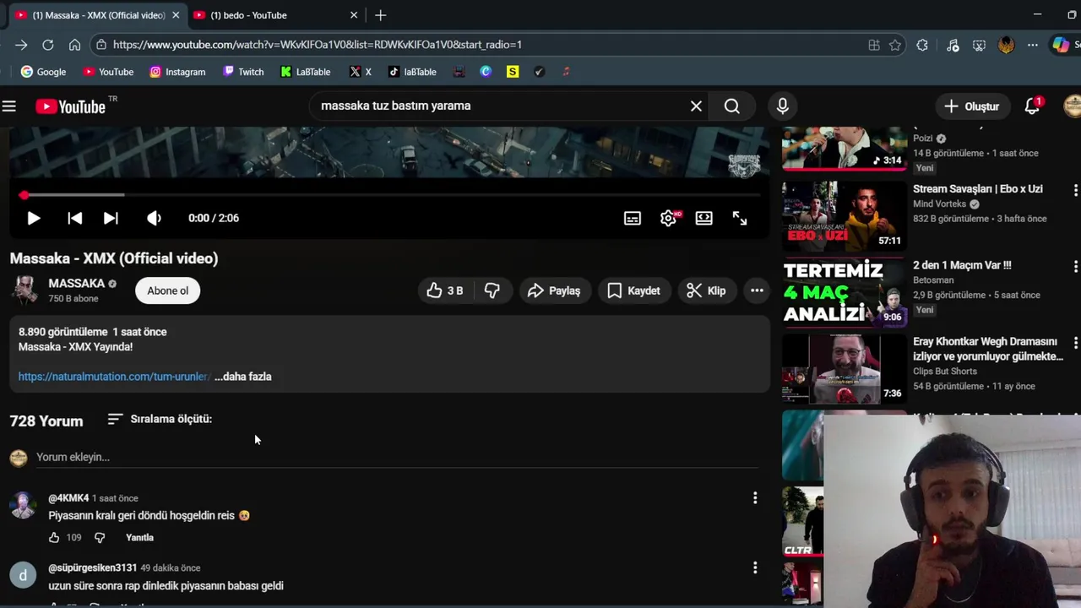Switch to theater mode
1081x608 pixels.
point(703,218)
